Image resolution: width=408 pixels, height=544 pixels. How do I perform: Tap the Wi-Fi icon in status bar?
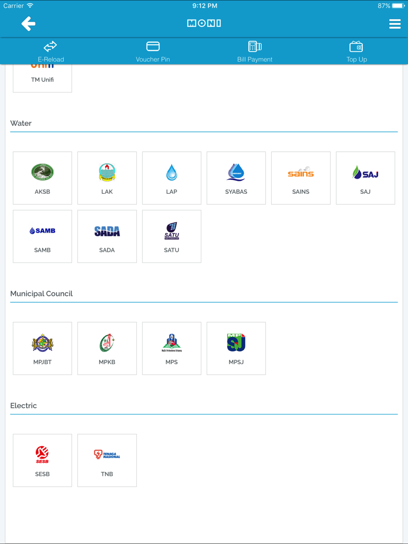click(x=30, y=6)
